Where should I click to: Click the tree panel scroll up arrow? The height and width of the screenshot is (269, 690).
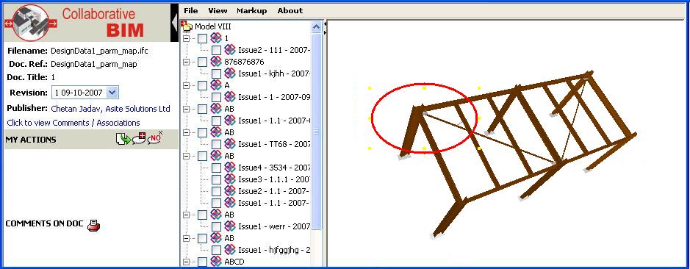coord(317,27)
